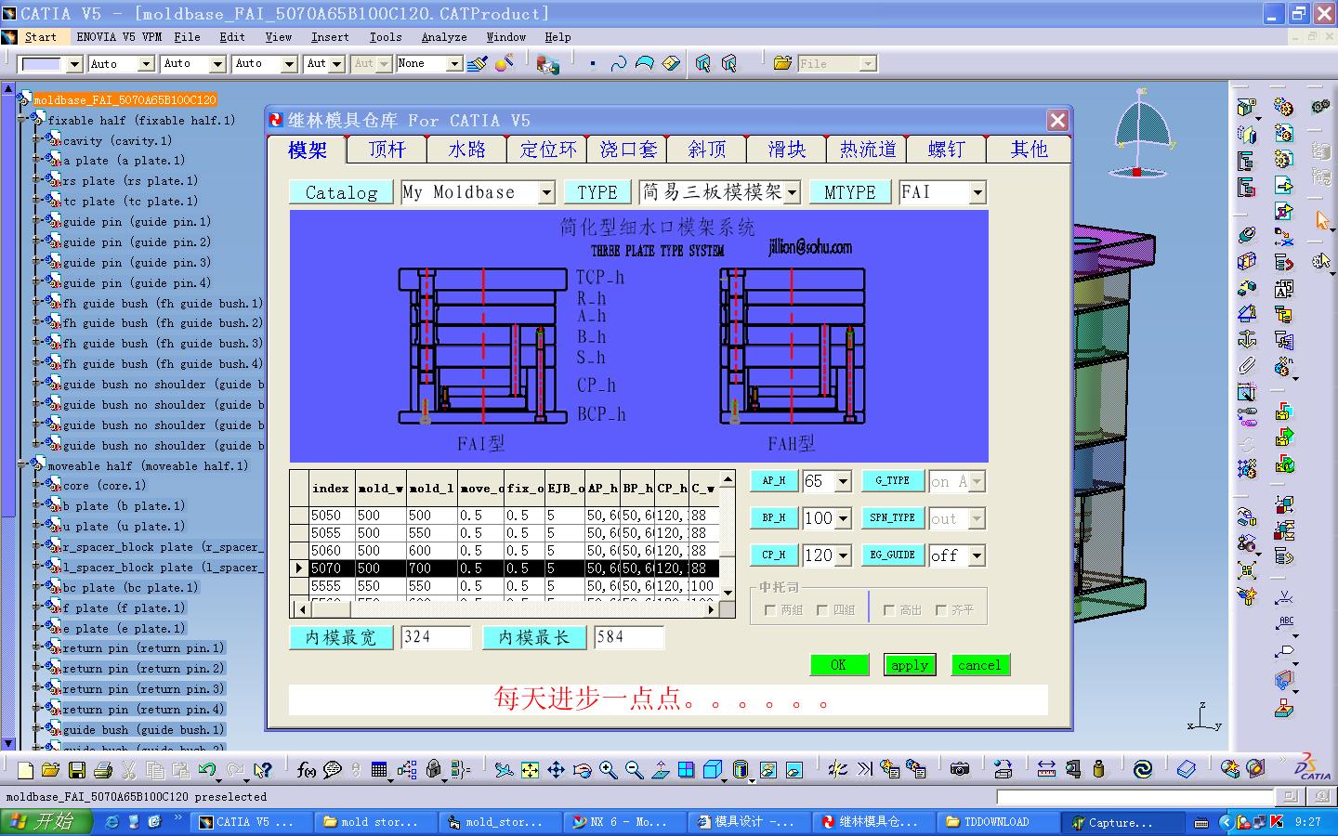Click the 内模最长 button
Viewport: 1338px width, 836px height.
coord(534,637)
